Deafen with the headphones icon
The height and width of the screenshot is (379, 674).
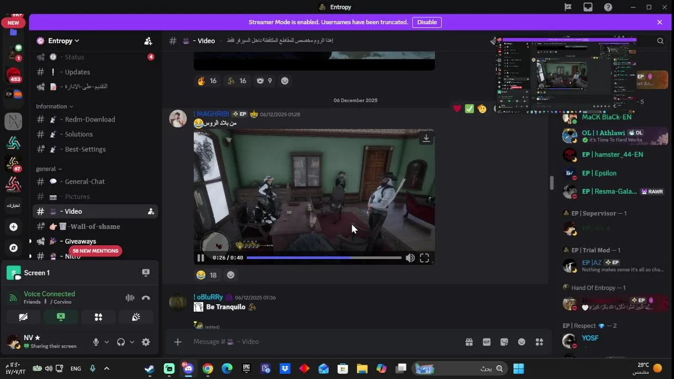click(x=121, y=342)
